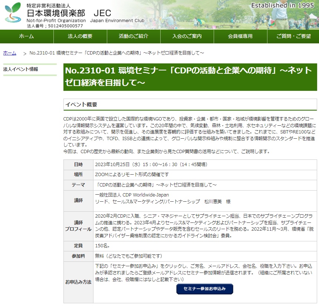Click the 場所 table header cell
319x307 pixels.
pos(78,175)
